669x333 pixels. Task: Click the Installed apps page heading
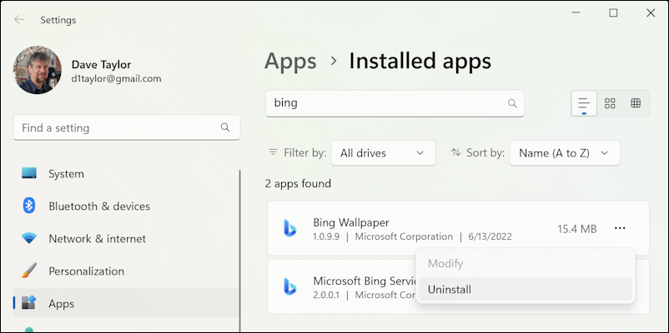(x=420, y=62)
